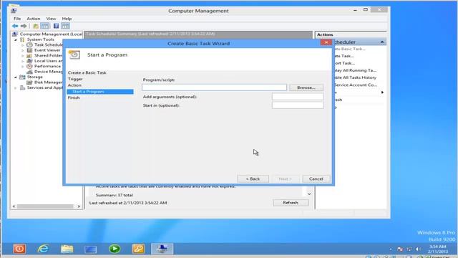Click the Refresh button in summary
This screenshot has width=458, height=258.
pyautogui.click(x=291, y=203)
